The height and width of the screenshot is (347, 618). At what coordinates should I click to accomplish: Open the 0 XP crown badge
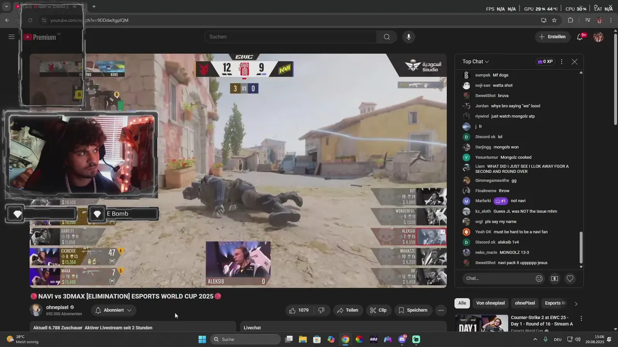[x=545, y=62]
